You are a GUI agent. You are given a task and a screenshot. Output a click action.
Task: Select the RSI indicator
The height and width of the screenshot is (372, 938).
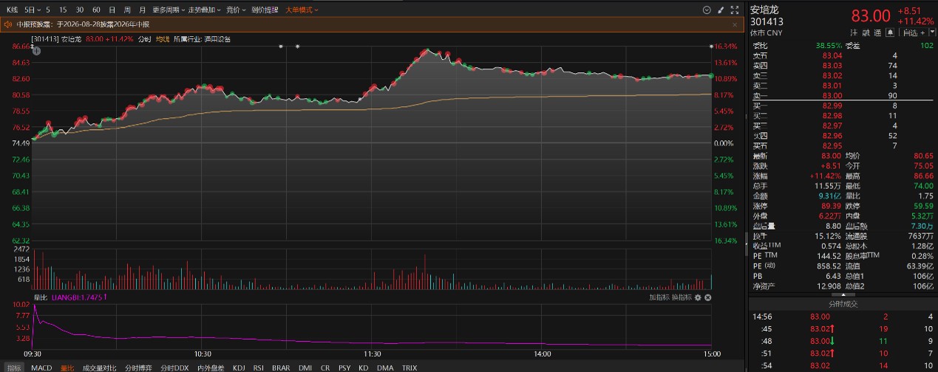tap(259, 367)
